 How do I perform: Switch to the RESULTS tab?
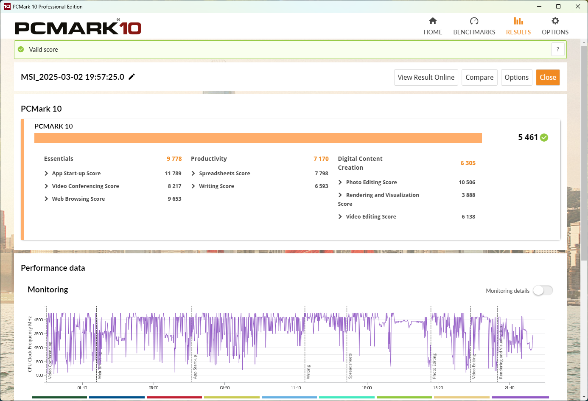(518, 26)
